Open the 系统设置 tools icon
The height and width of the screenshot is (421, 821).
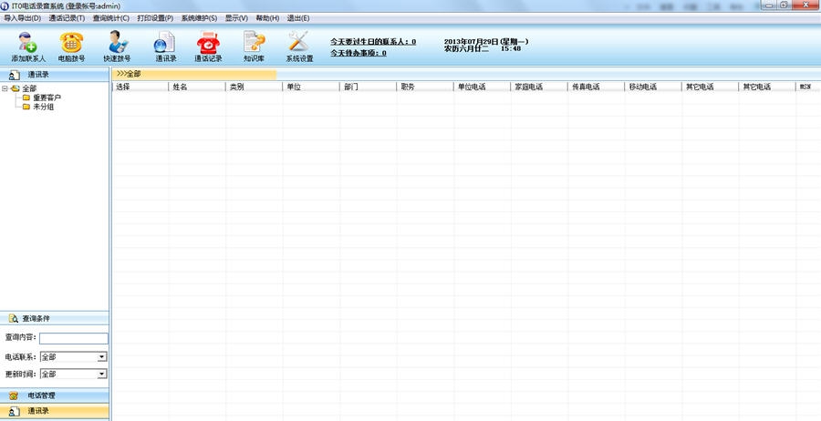click(299, 42)
